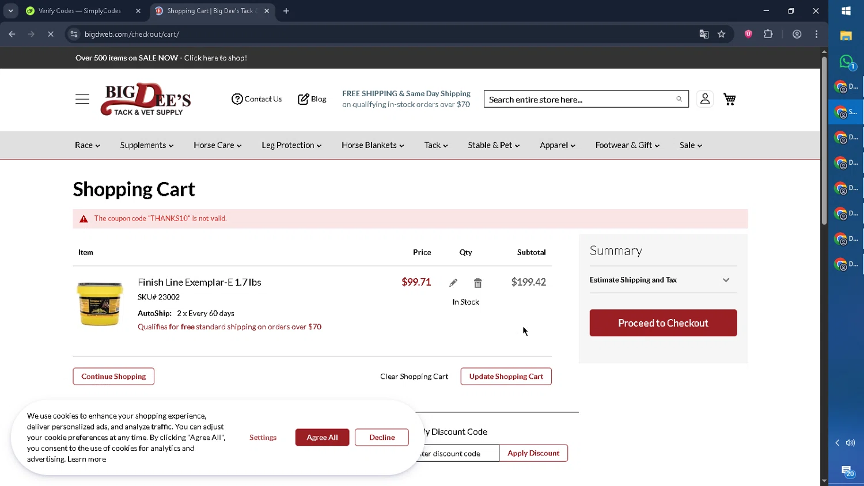Open the red shield extension icon
The width and height of the screenshot is (864, 486).
point(748,34)
